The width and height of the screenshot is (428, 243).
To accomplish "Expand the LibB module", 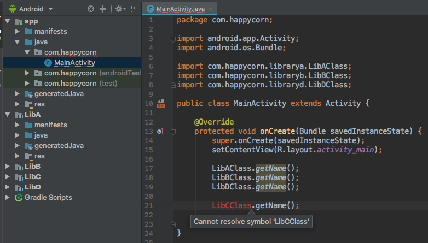I will 7,166.
